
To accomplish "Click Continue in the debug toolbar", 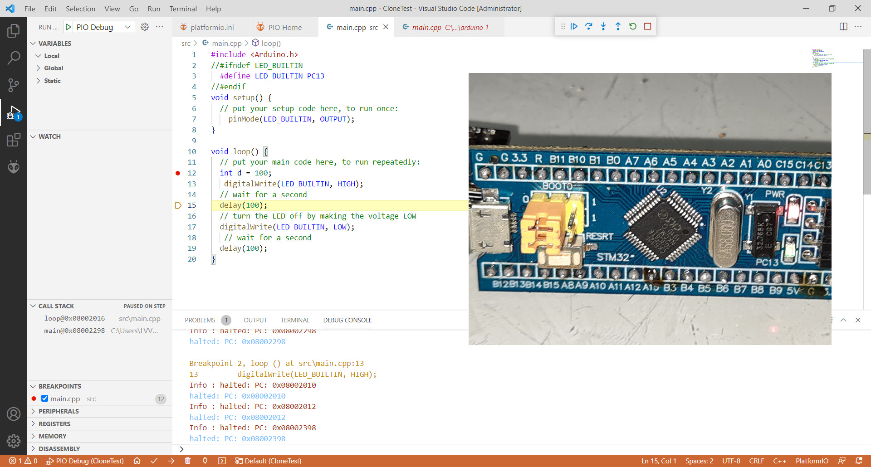I will 574,27.
